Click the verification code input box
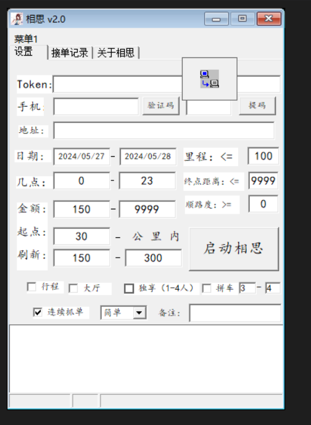The height and width of the screenshot is (425, 311). [x=209, y=107]
